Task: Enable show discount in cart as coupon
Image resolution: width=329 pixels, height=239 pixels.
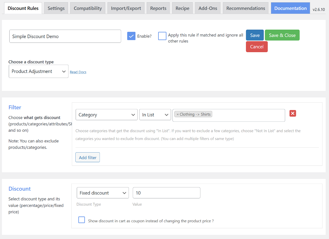Action: point(82,220)
